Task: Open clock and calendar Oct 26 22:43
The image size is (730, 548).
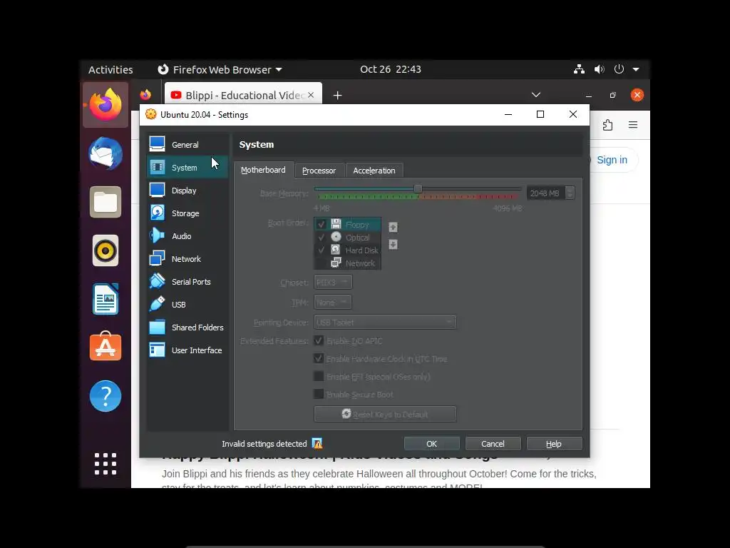Action: click(390, 69)
